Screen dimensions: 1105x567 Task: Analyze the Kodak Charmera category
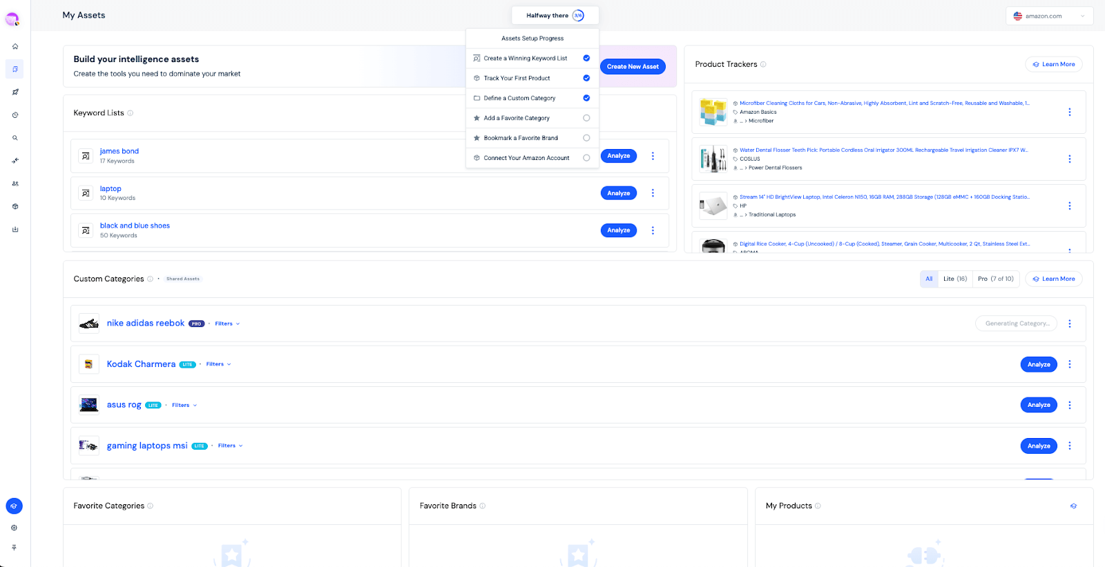(x=1039, y=364)
